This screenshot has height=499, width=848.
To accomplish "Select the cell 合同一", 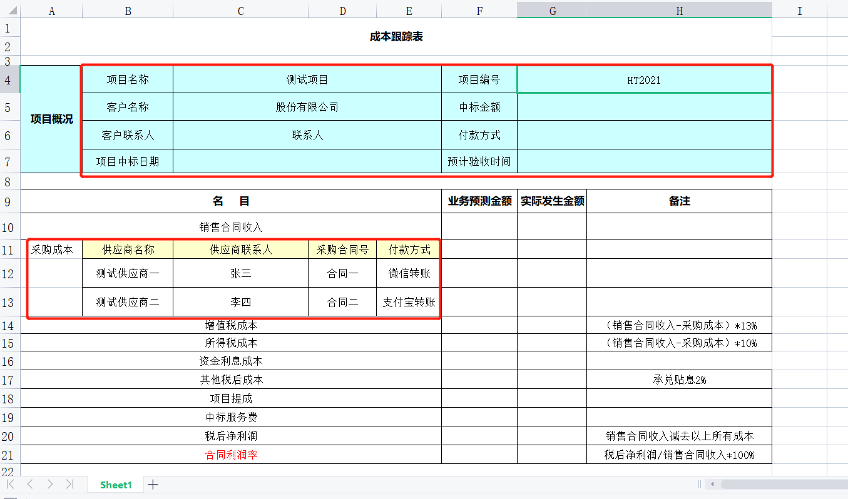I will [x=342, y=273].
